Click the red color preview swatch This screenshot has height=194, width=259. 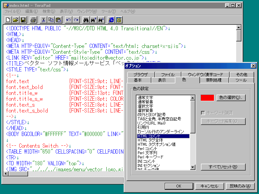(207, 98)
